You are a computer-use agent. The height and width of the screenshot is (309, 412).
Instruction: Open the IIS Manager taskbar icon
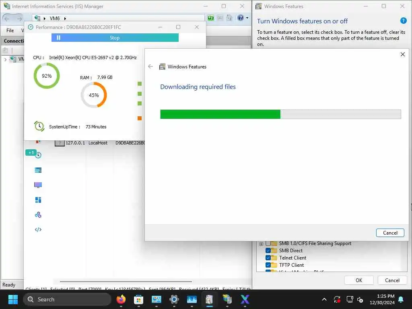pyautogui.click(x=227, y=299)
